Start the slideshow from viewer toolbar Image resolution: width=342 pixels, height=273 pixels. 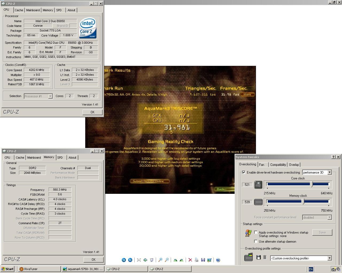[x=152, y=260]
